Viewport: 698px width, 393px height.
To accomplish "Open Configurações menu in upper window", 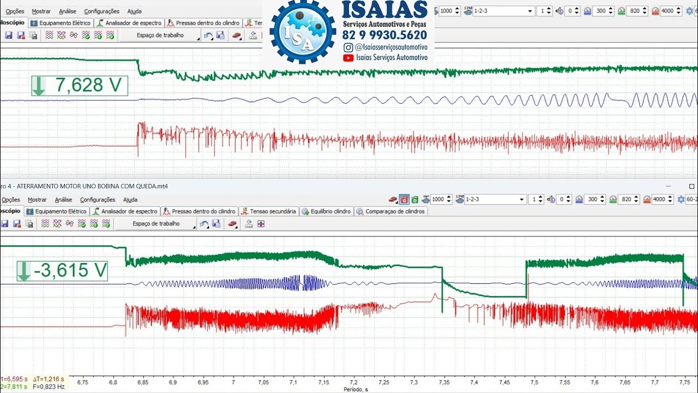I will [x=101, y=11].
